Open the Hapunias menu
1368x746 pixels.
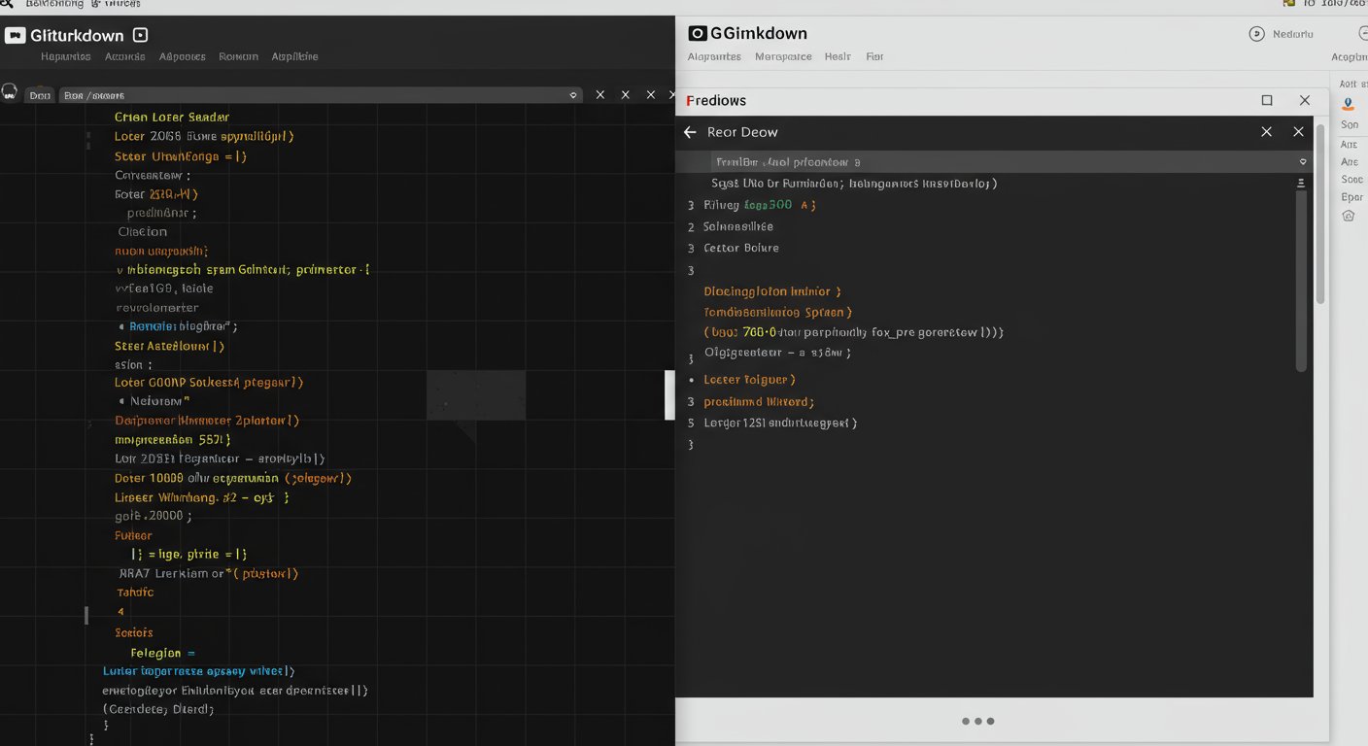tap(64, 56)
